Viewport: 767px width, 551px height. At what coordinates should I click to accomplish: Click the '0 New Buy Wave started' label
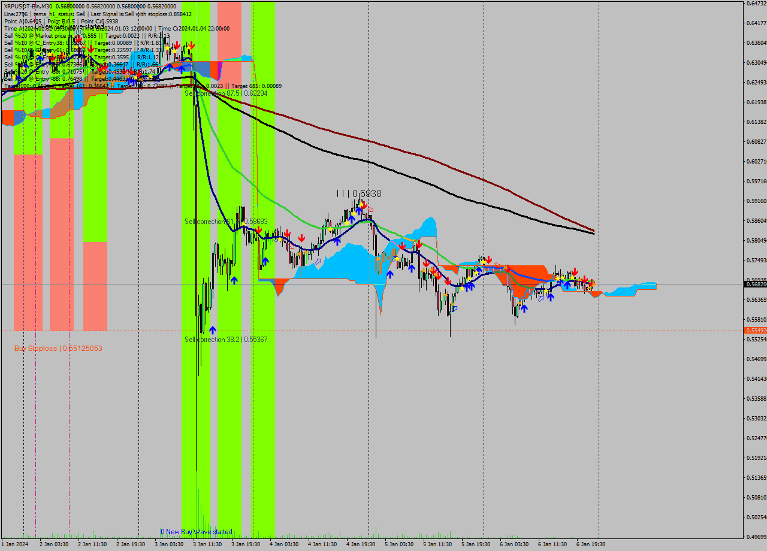tap(196, 532)
